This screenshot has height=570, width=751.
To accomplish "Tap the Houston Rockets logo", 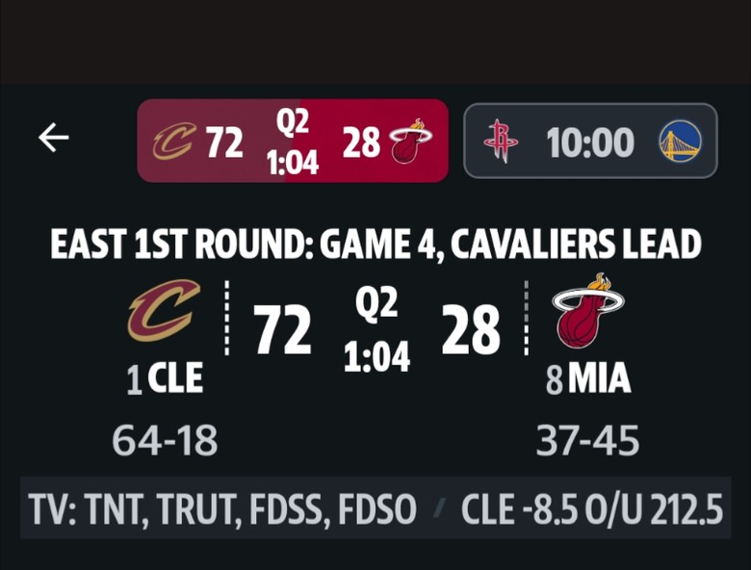I will (501, 141).
